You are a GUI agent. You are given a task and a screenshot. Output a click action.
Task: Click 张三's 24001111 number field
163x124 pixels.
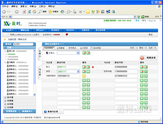pyautogui.click(x=68, y=67)
